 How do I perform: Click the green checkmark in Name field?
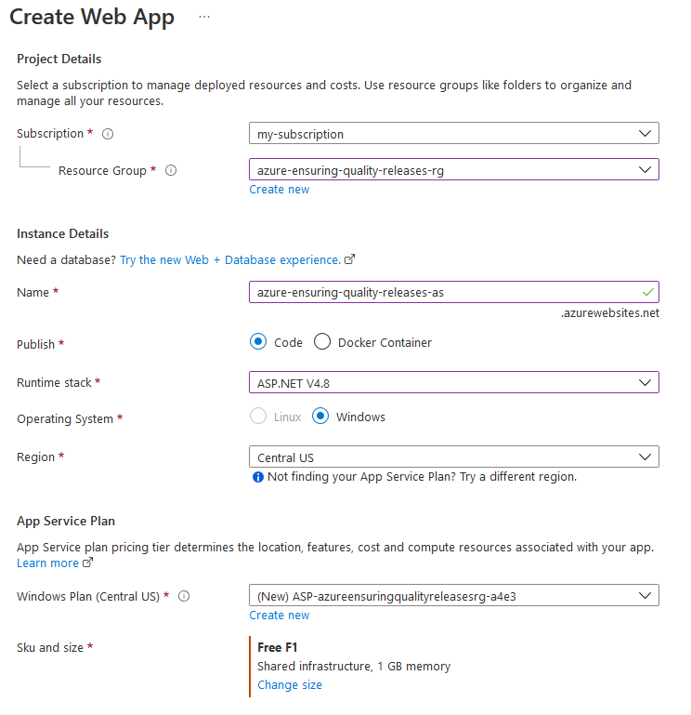coord(647,292)
